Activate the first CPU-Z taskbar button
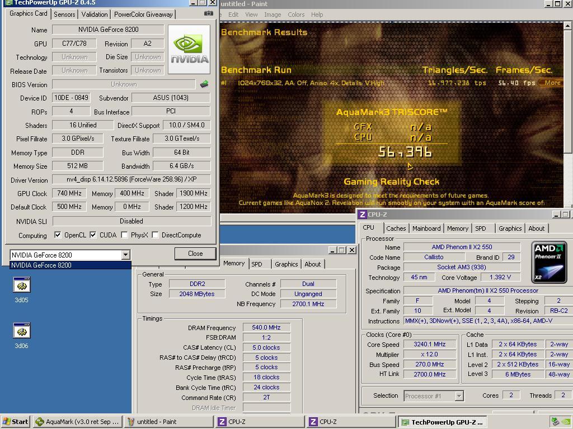The image size is (573, 429). coord(260,422)
